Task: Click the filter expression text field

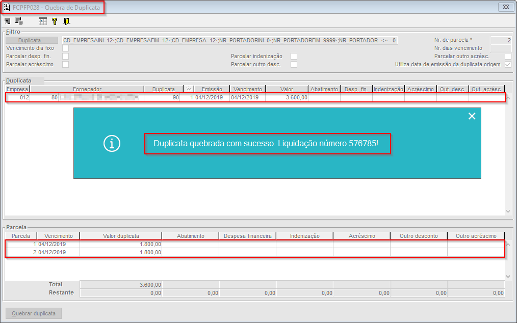Action: [x=229, y=40]
